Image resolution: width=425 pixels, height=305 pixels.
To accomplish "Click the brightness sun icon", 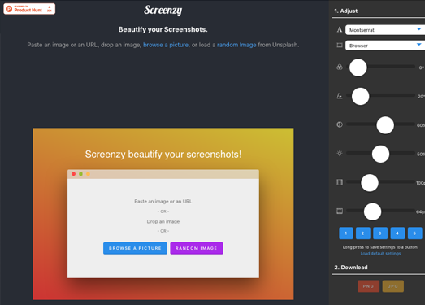I will click(x=340, y=154).
